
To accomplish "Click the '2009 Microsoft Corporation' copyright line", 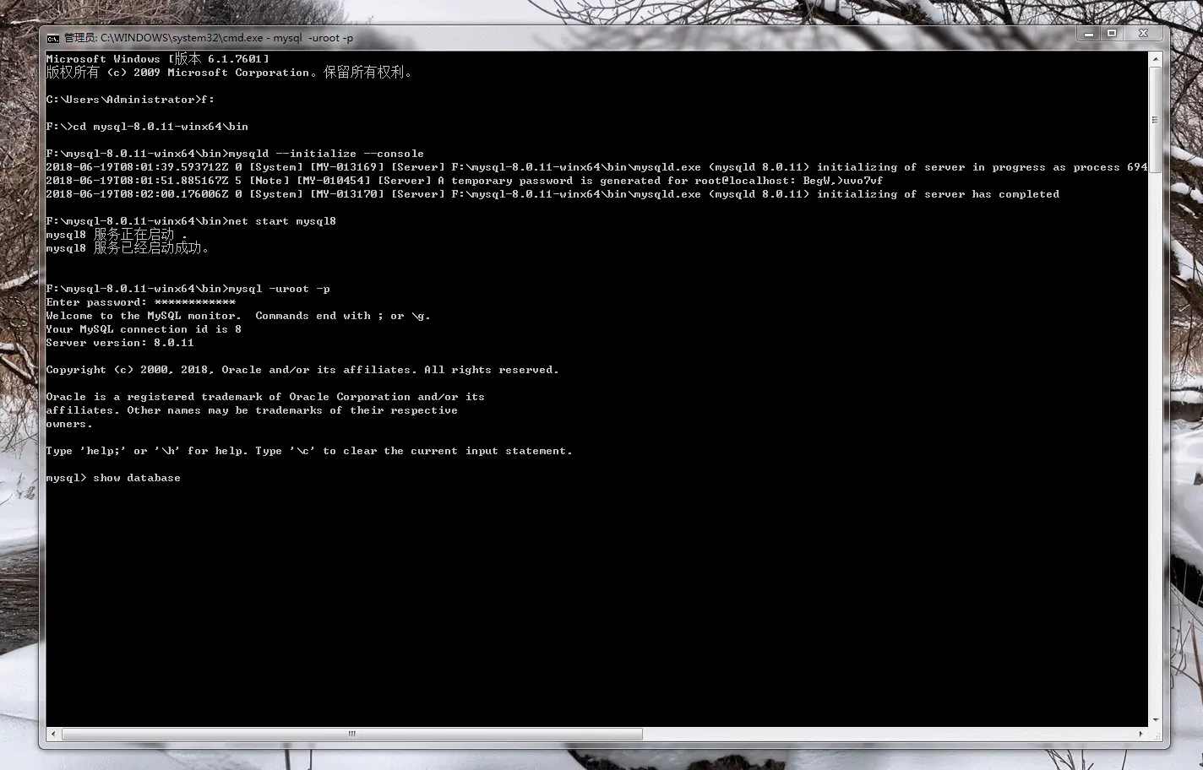I will (x=229, y=73).
